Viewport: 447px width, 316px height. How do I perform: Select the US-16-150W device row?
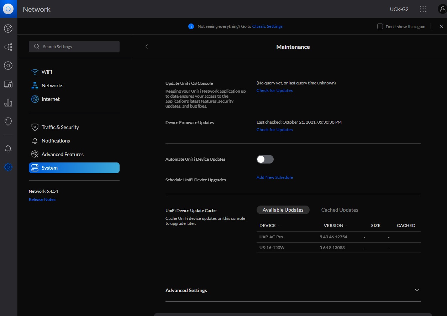(x=338, y=248)
